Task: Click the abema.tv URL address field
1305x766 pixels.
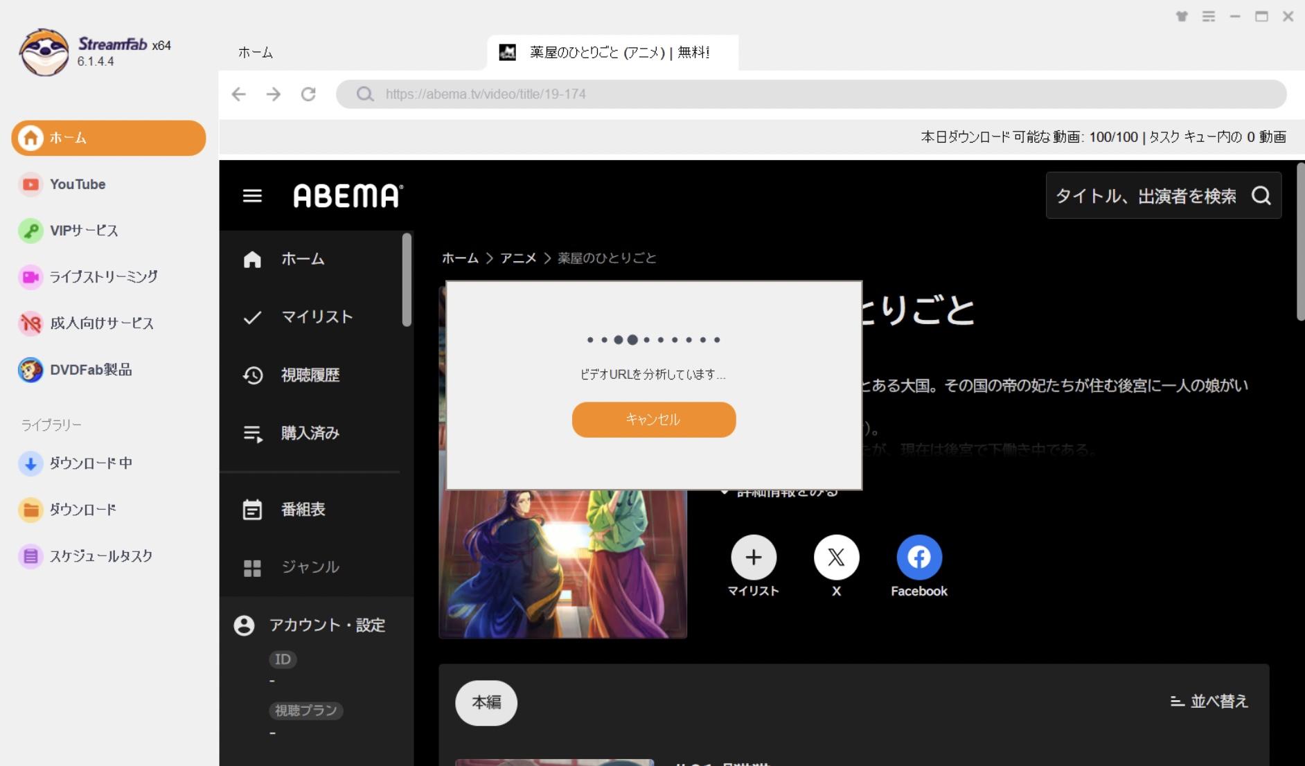Action: point(811,94)
